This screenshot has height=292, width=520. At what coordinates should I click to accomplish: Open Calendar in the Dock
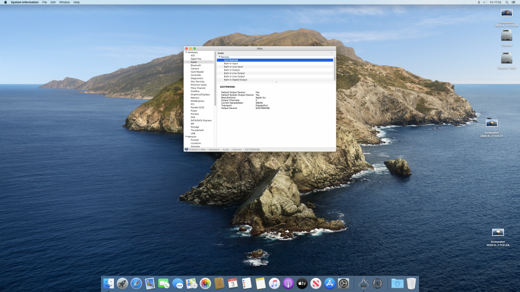[233, 283]
